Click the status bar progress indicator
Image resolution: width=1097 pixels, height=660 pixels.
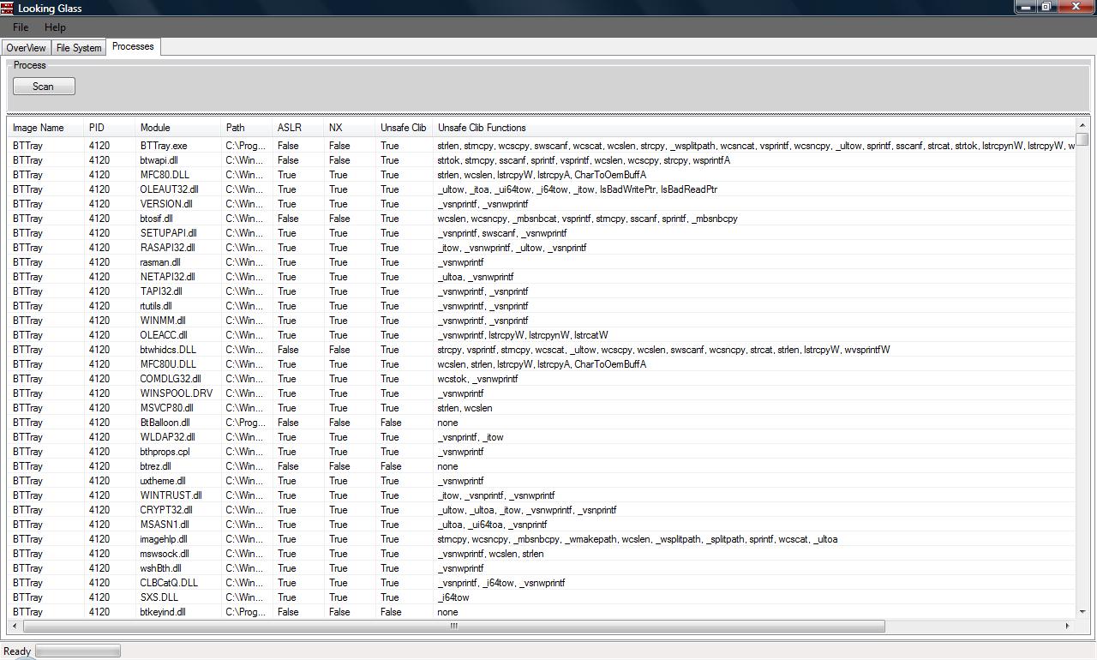78,651
